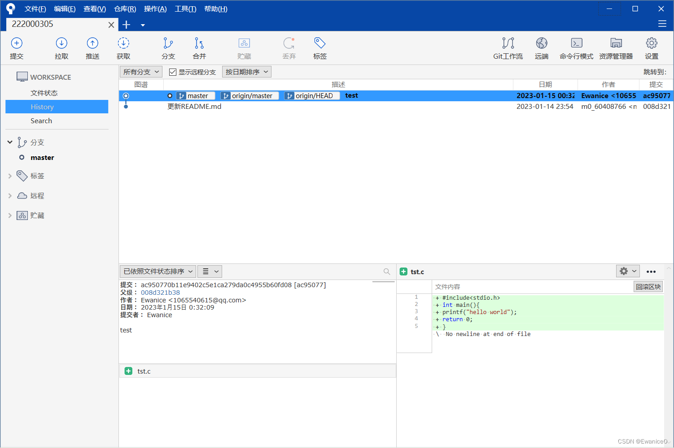Click the WORKSPACE monitor icon

(x=22, y=77)
